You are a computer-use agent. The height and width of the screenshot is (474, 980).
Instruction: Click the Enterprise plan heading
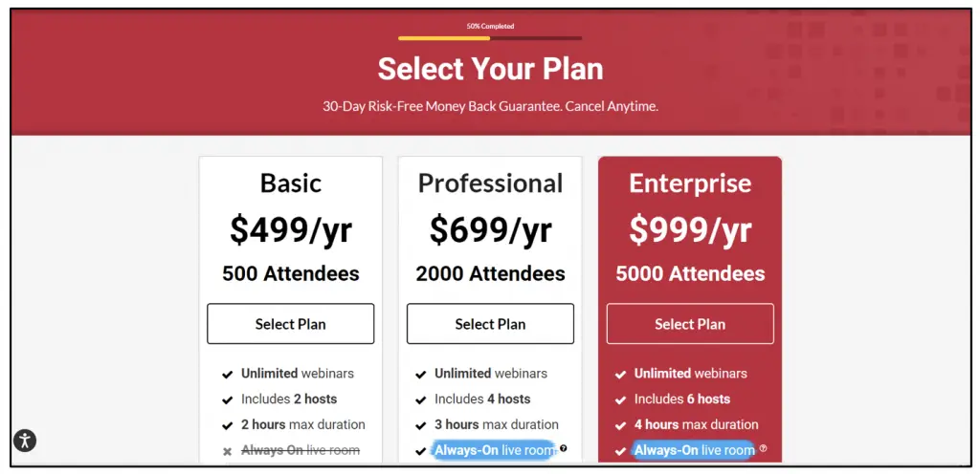(690, 183)
